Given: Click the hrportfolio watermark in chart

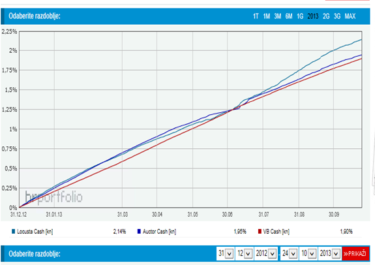Looking at the screenshot, I should (x=54, y=197).
